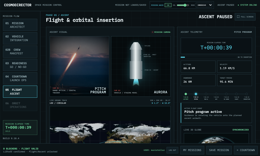This screenshot has width=260, height=156.
Task: Click the Altitude 66.8 KM value
Action: click(189, 68)
